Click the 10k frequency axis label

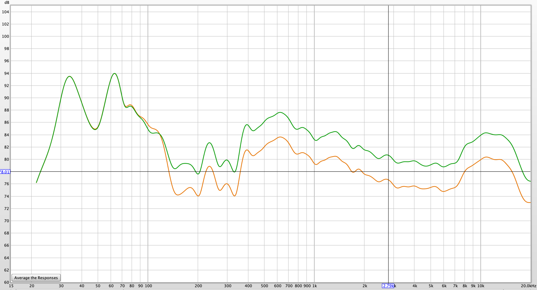click(481, 286)
